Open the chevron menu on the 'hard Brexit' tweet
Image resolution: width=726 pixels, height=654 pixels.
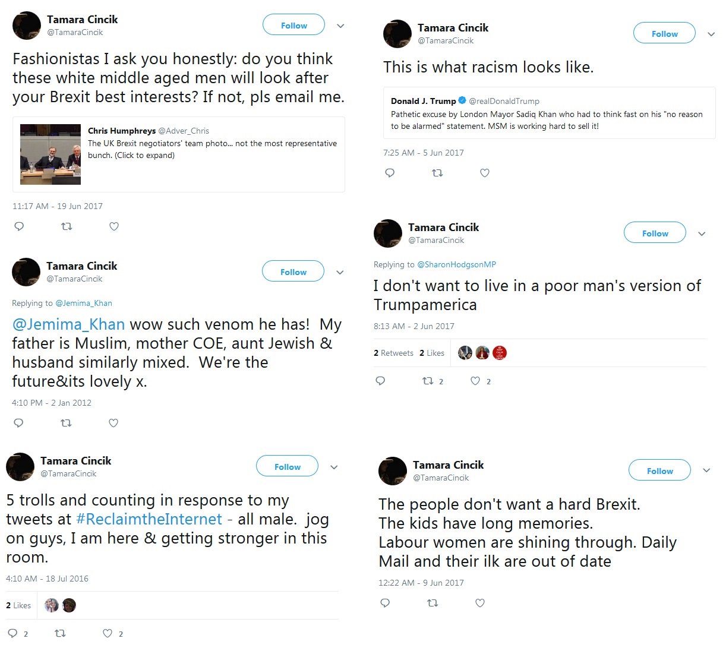tap(706, 470)
